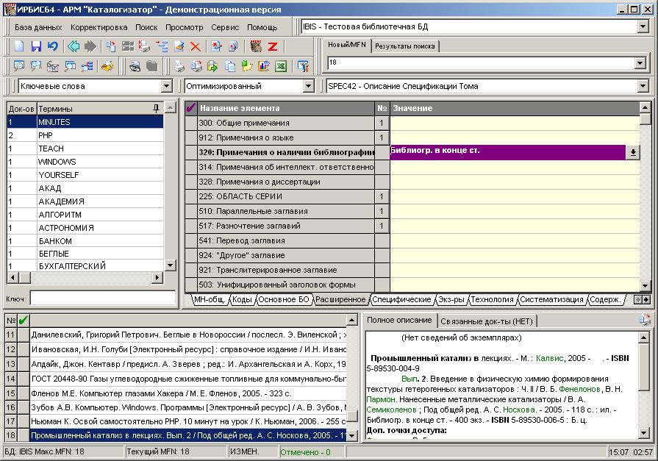Click the eye view icon in the second toolbar row
Viewport: 658px width, 461px height.
pyautogui.click(x=135, y=66)
